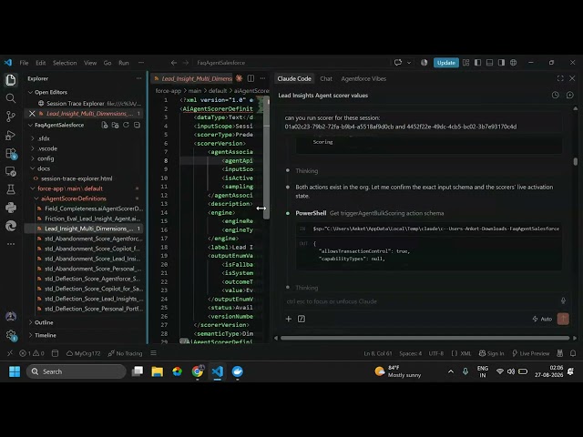Click the New File icon in FaqAgentSalesforce header
Image resolution: width=583 pixels, height=437 pixels.
(x=105, y=126)
